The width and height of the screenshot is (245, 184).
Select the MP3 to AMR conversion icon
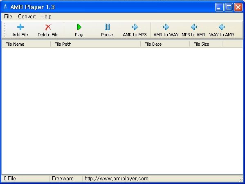[x=194, y=27]
